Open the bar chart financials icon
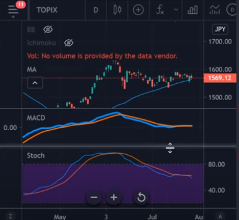The width and height of the screenshot is (239, 220). coord(193,10)
